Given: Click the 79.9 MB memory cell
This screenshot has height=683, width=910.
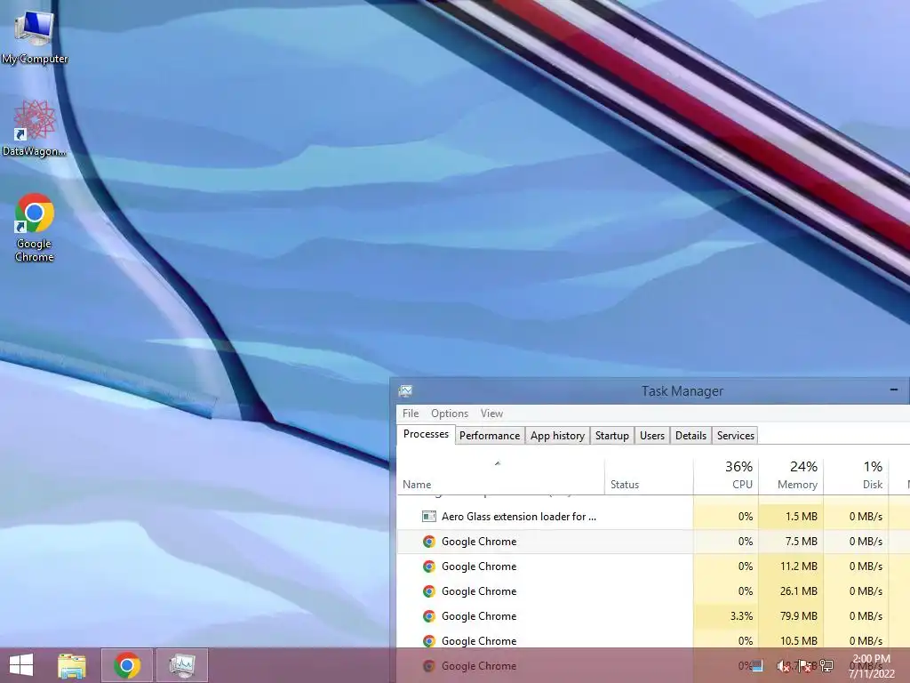Looking at the screenshot, I should click(791, 616).
